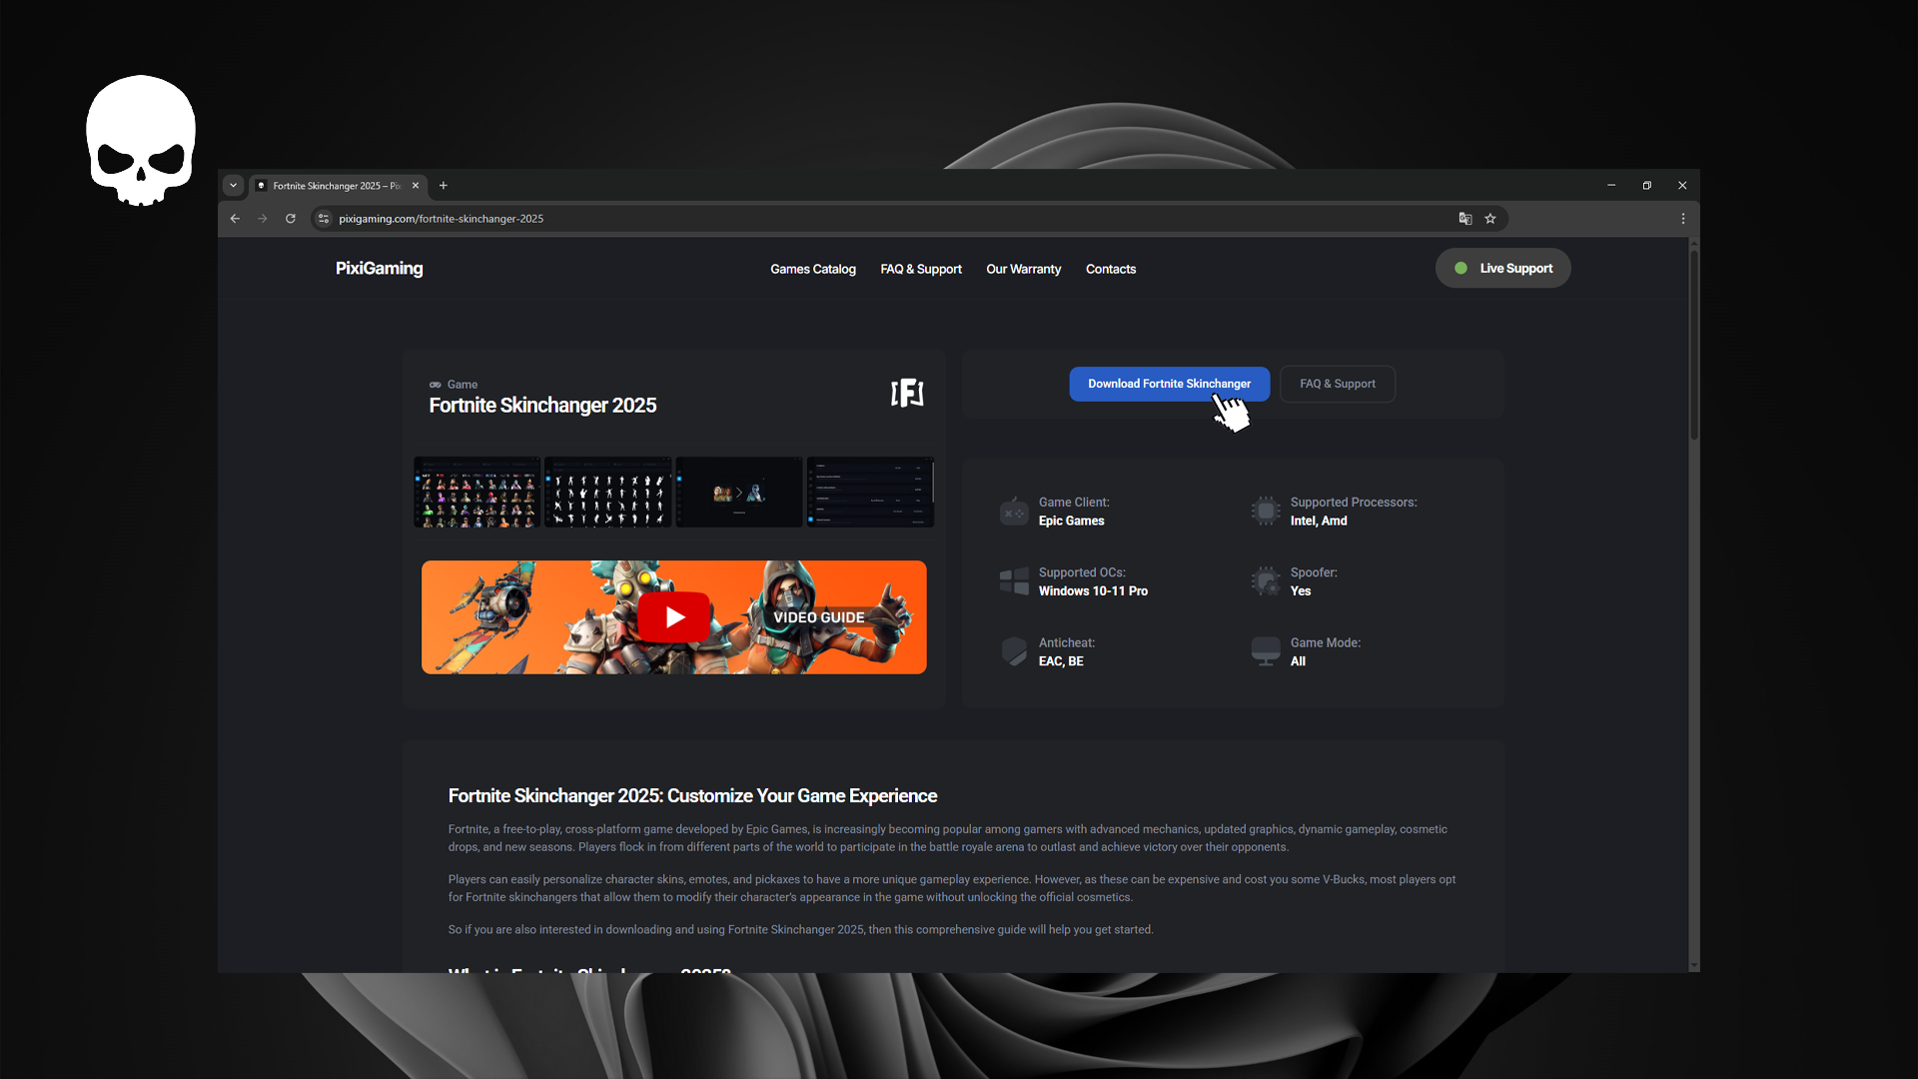Viewport: 1918px width, 1079px height.
Task: Click the Supported OCs Windows icon
Action: (x=1014, y=581)
